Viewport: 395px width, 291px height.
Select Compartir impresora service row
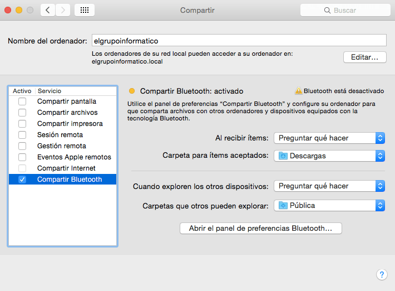click(62, 124)
